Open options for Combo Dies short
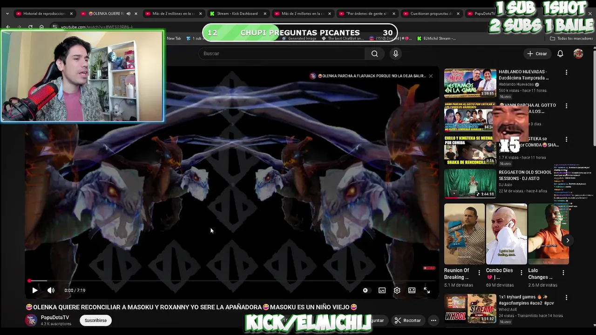Viewport: 596px width, 335px height. click(521, 273)
